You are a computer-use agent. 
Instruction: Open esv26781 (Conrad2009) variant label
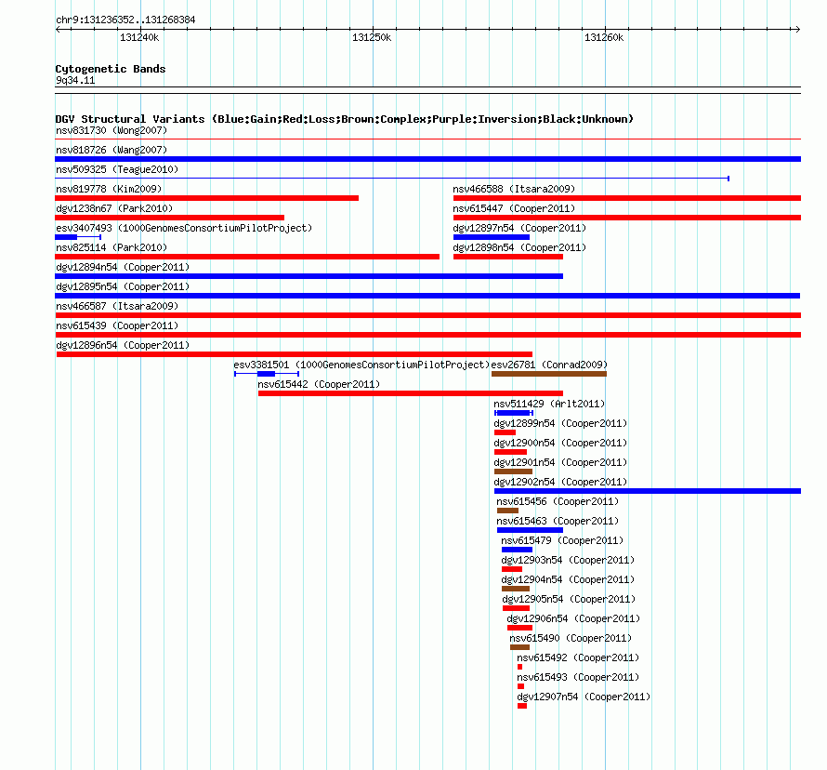[x=549, y=365]
